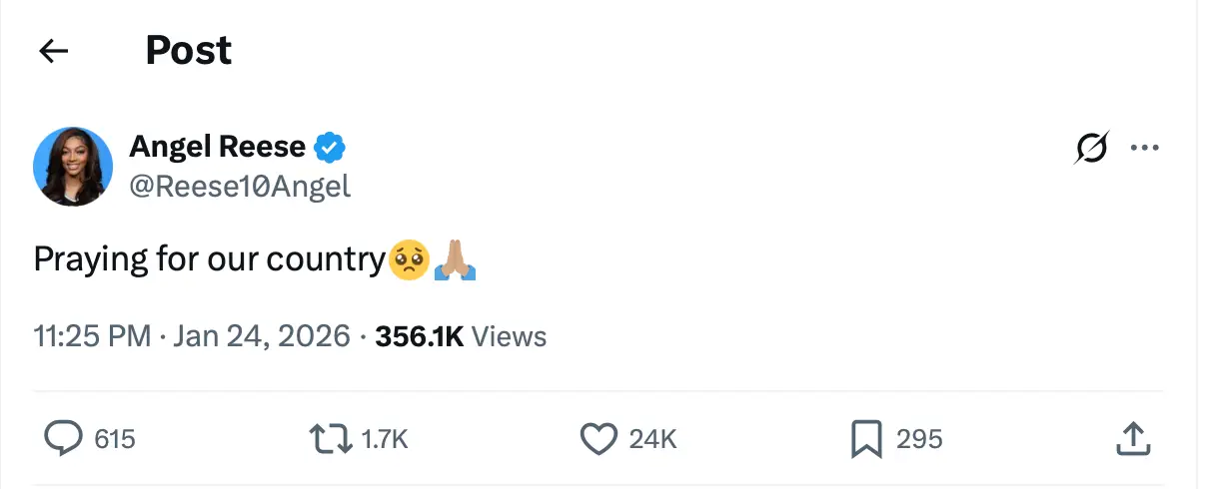Click the 1.7K reposts count
The height and width of the screenshot is (489, 1211).
point(384,439)
